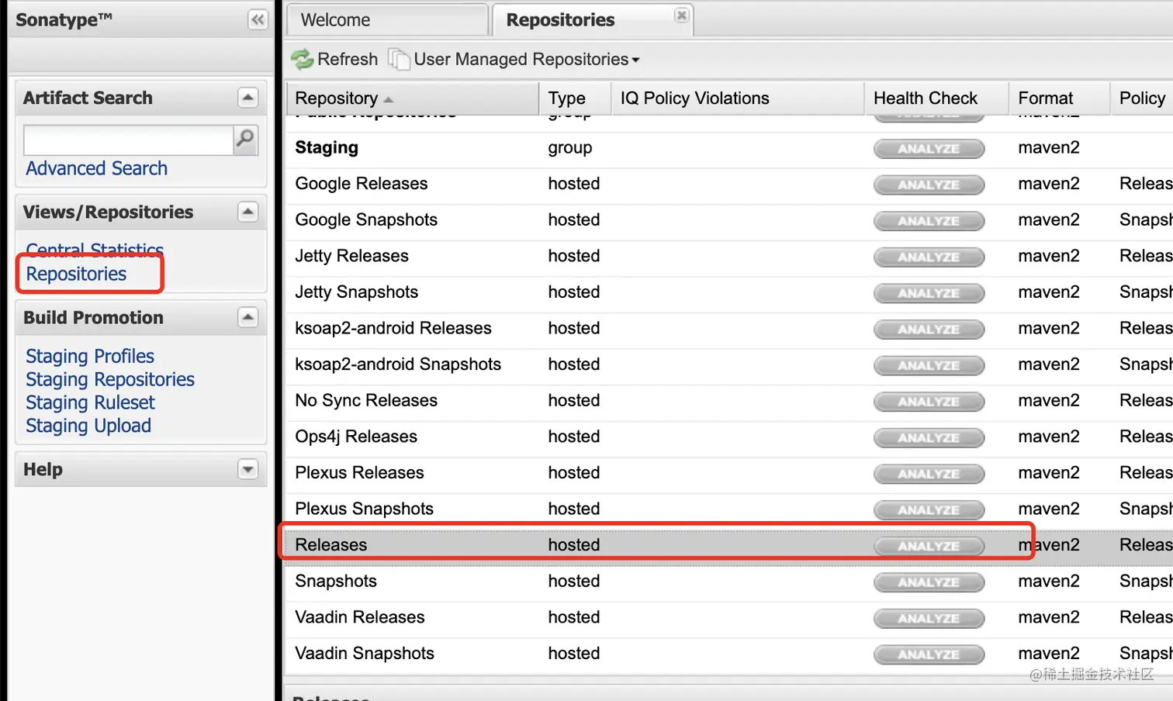This screenshot has height=701, width=1173.
Task: Click Analyze button for Staging row
Action: [x=929, y=149]
